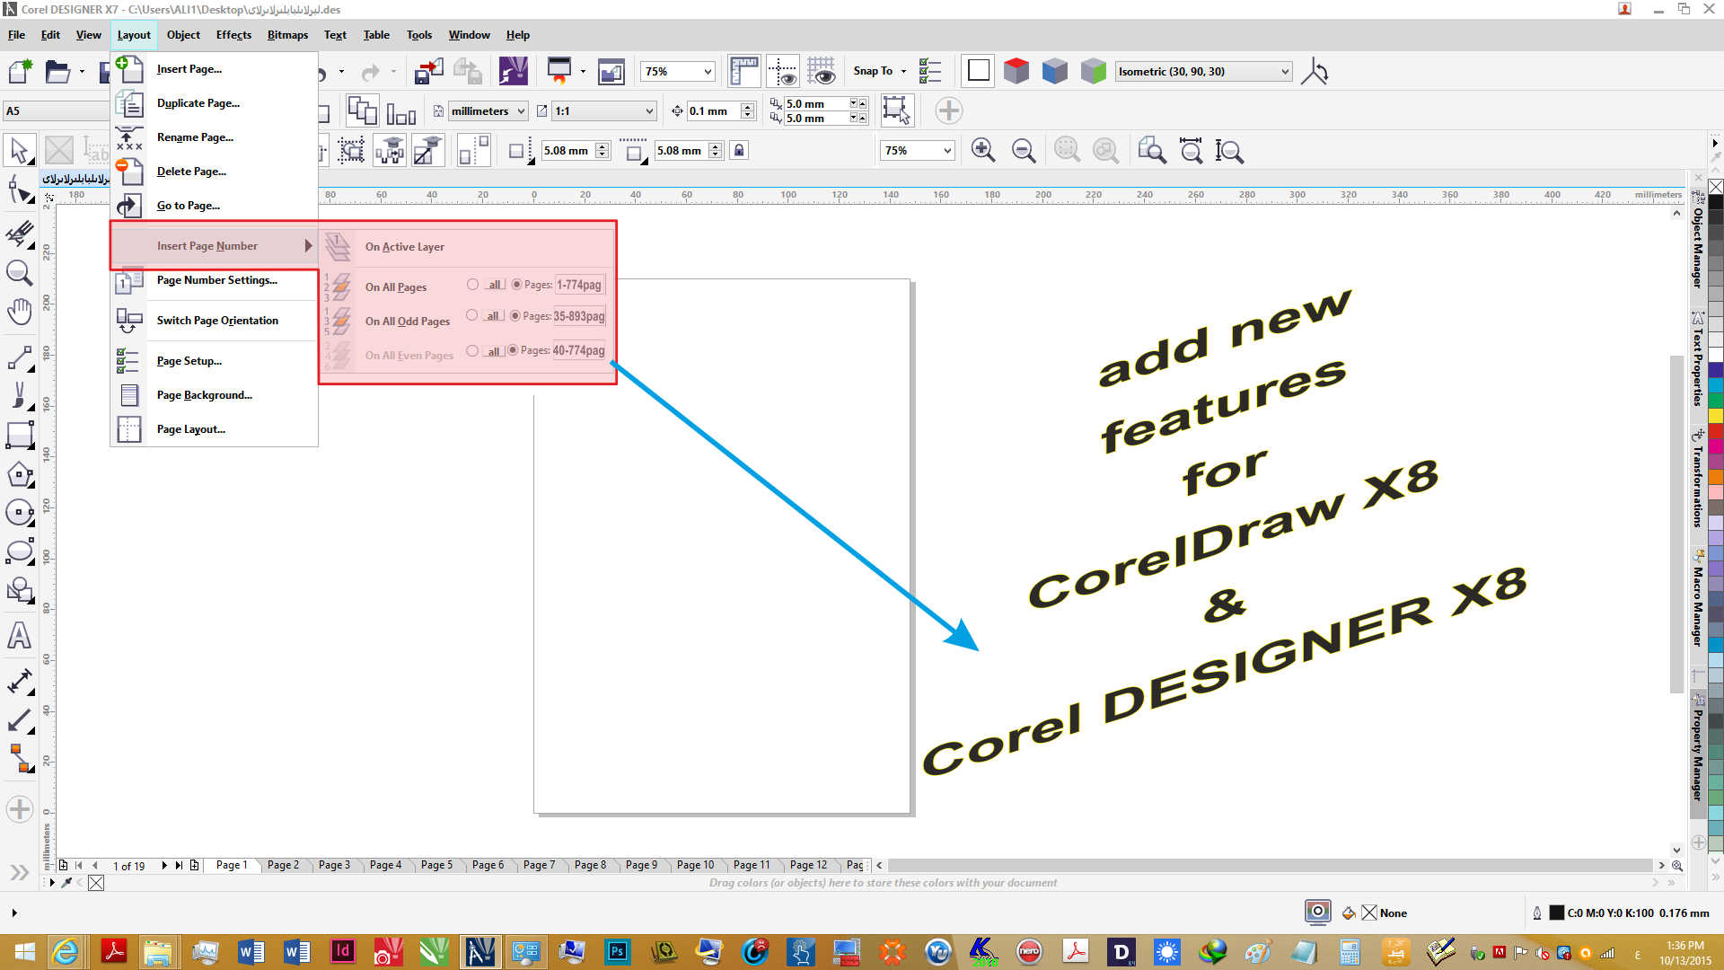Open Internet Explorer from the taskbar

pyautogui.click(x=66, y=951)
